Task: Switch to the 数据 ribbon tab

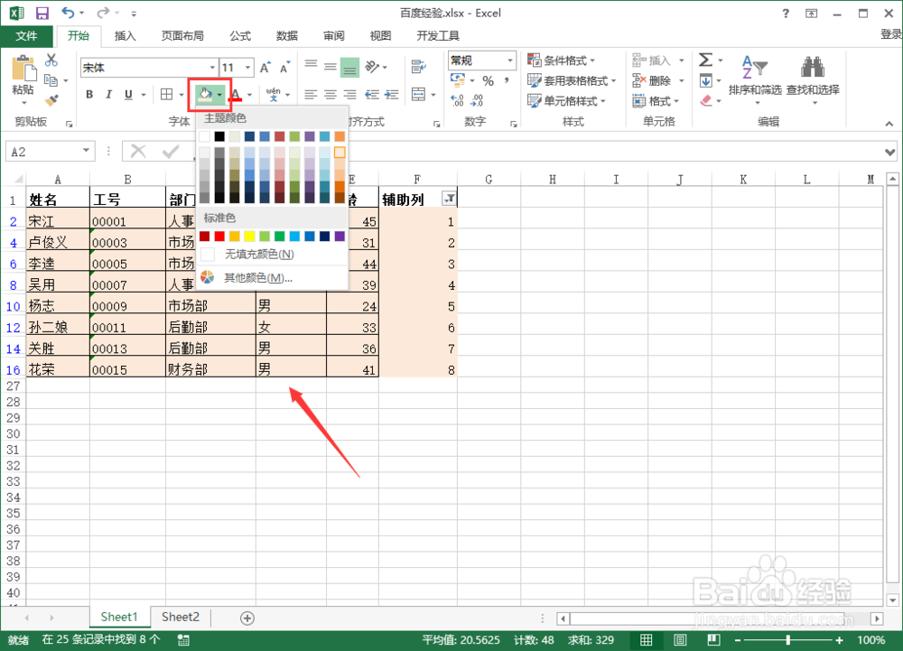Action: click(x=287, y=36)
